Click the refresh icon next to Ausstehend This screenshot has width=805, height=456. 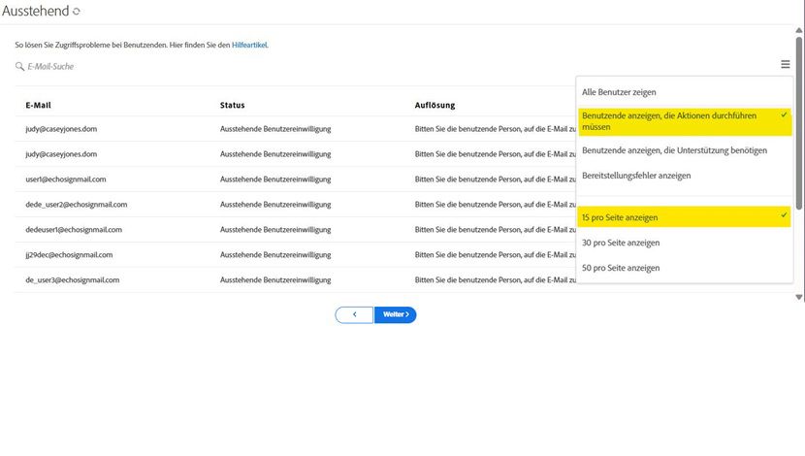click(x=77, y=12)
